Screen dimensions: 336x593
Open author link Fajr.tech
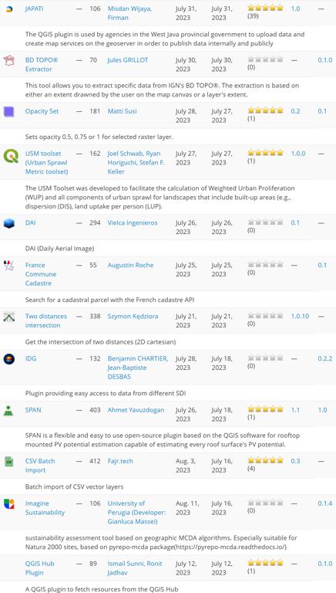coord(120,461)
